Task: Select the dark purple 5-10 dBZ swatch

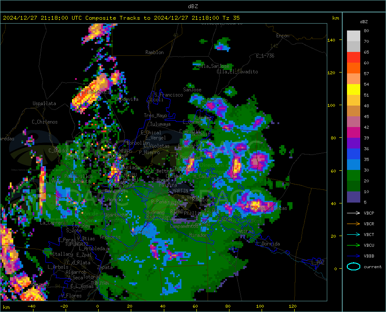Action: pos(353,197)
